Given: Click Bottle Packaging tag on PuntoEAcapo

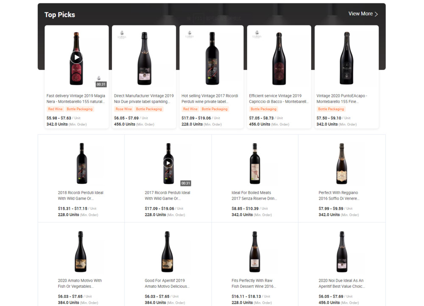Looking at the screenshot, I should (x=331, y=109).
